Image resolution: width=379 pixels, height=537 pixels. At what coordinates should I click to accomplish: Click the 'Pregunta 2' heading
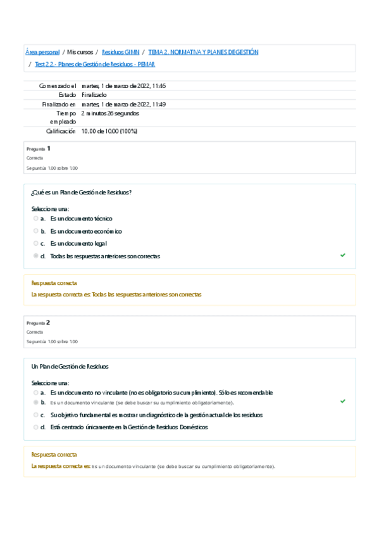[39, 322]
